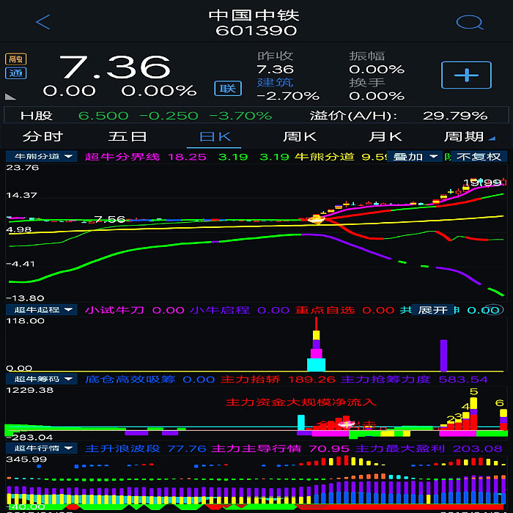The height and width of the screenshot is (513, 513).
Task: Expand the small triangle below the badges
Action: pos(10,96)
